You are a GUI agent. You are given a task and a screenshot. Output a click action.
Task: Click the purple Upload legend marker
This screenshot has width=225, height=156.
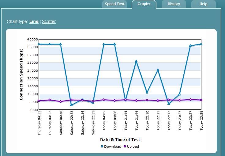pos(125,146)
